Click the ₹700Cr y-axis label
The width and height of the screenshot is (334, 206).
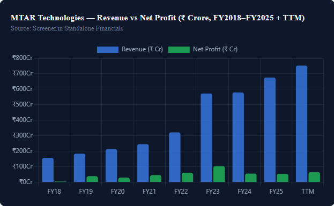coord(23,73)
